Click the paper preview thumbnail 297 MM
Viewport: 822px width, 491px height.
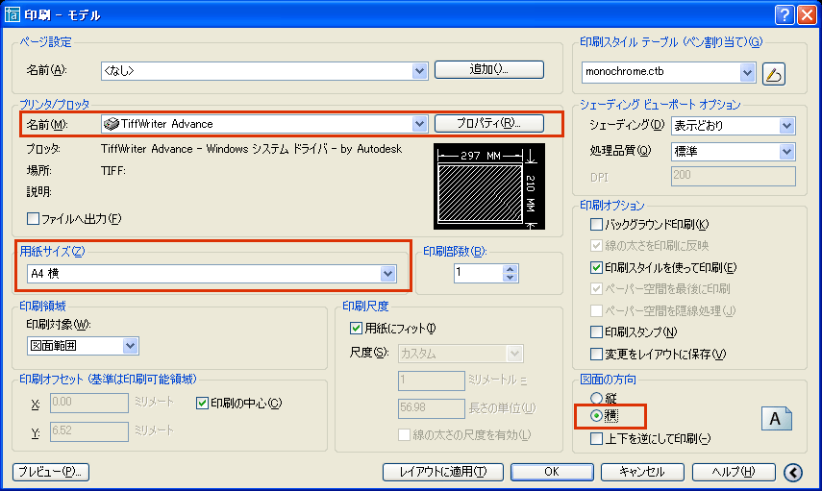coord(488,186)
